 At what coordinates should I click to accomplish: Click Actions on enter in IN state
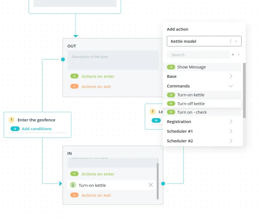tap(98, 174)
